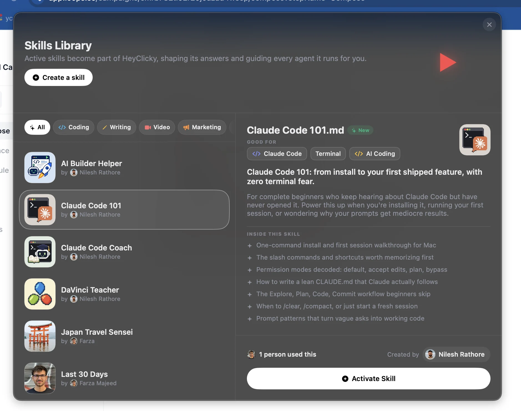Image resolution: width=521 pixels, height=411 pixels.
Task: Filter skills by Coding
Action: (x=74, y=127)
